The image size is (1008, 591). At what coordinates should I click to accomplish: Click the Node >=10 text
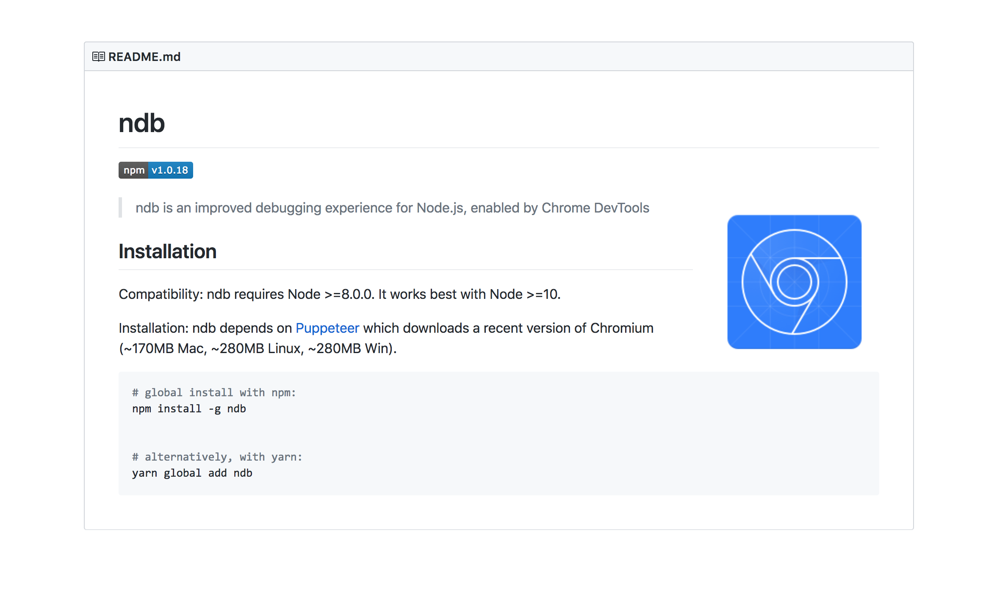point(524,294)
